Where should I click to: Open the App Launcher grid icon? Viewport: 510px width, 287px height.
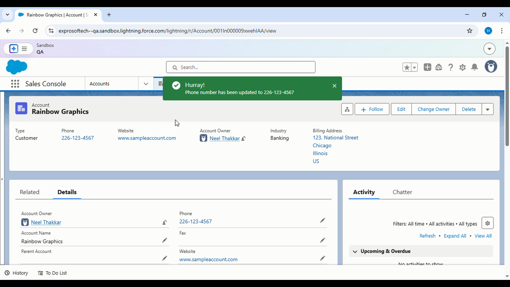tap(15, 84)
